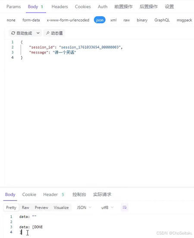
Task: Click the 讲一个笑话 message value
Action: point(64,53)
